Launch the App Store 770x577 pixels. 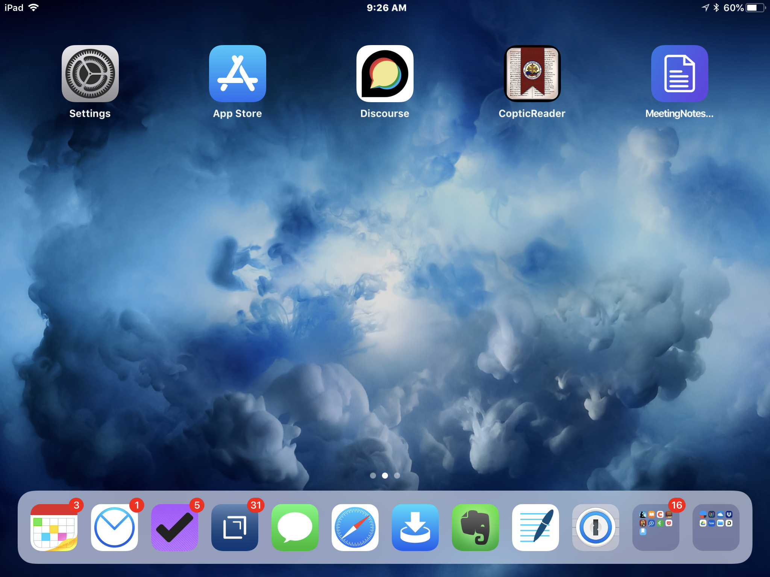click(238, 74)
